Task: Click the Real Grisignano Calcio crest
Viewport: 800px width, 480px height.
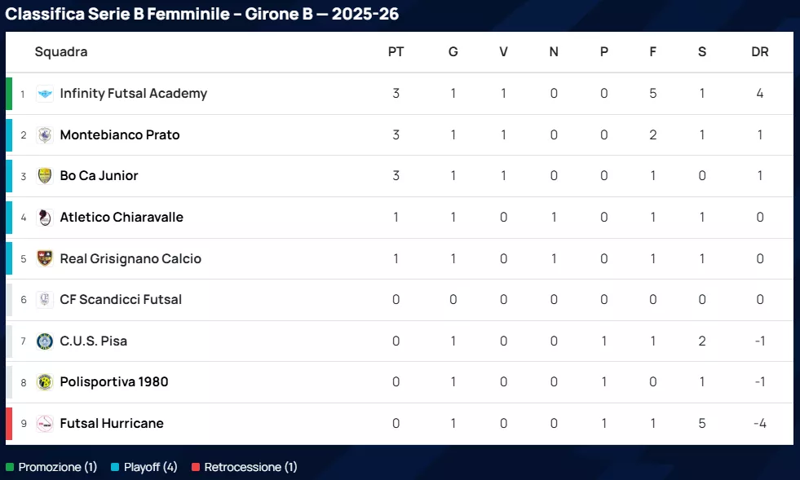Action: (45, 259)
